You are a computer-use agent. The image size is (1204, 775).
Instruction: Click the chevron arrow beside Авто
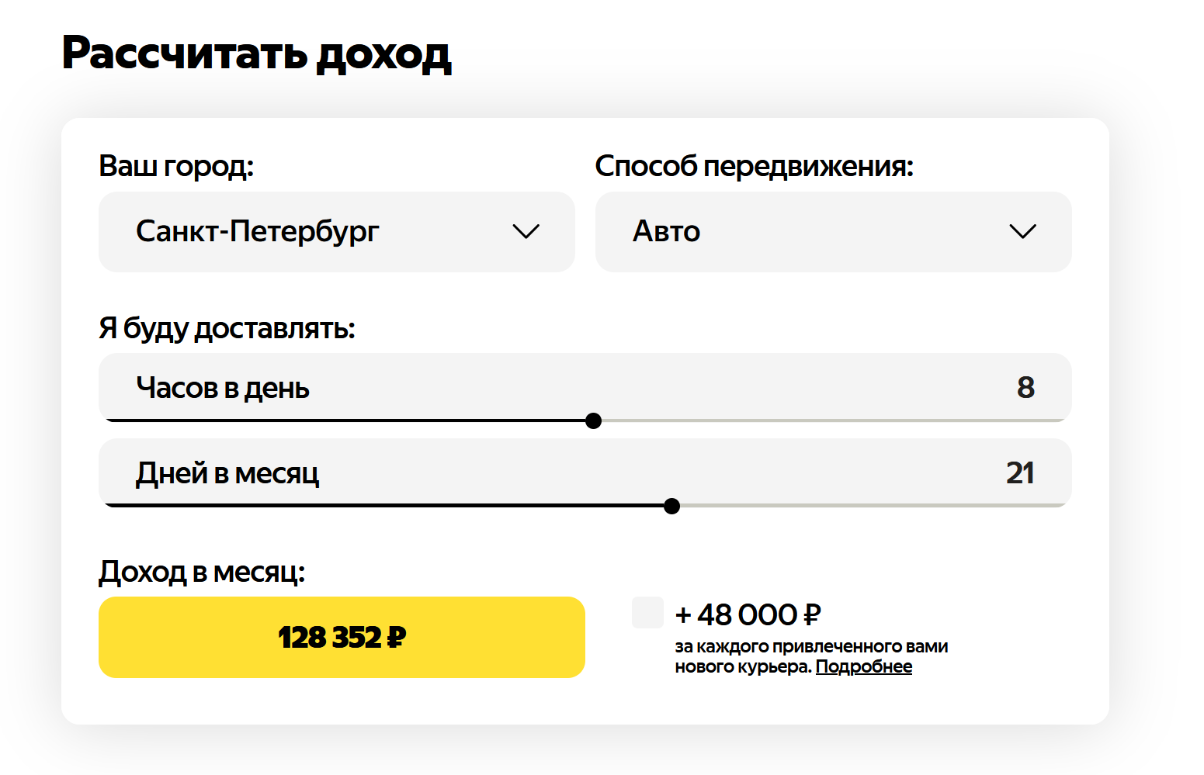[x=1022, y=232]
